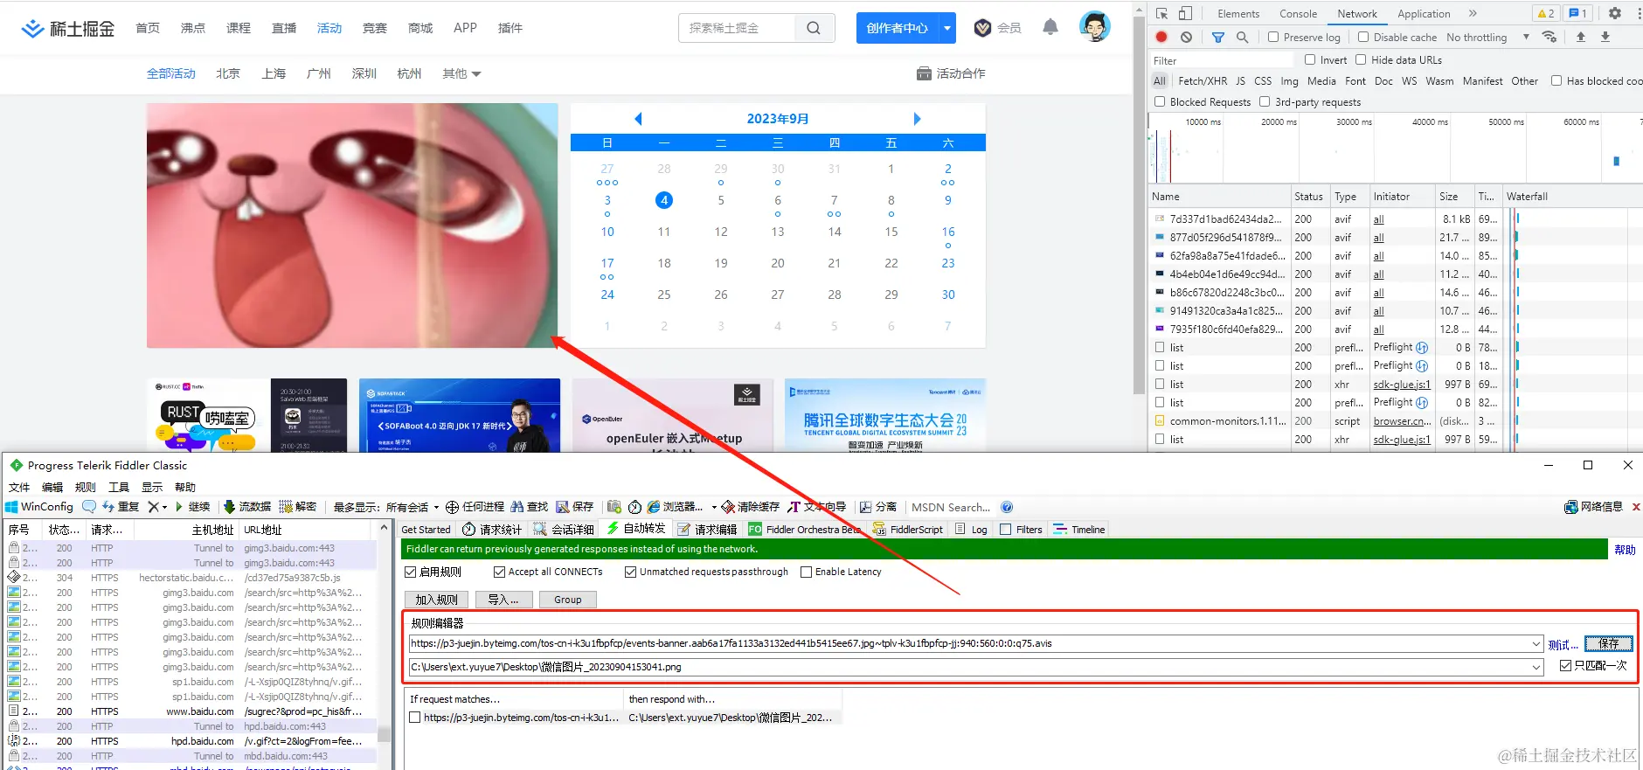Toggle 只匹配一次 checkbox
This screenshot has width=1643, height=770.
(1565, 665)
